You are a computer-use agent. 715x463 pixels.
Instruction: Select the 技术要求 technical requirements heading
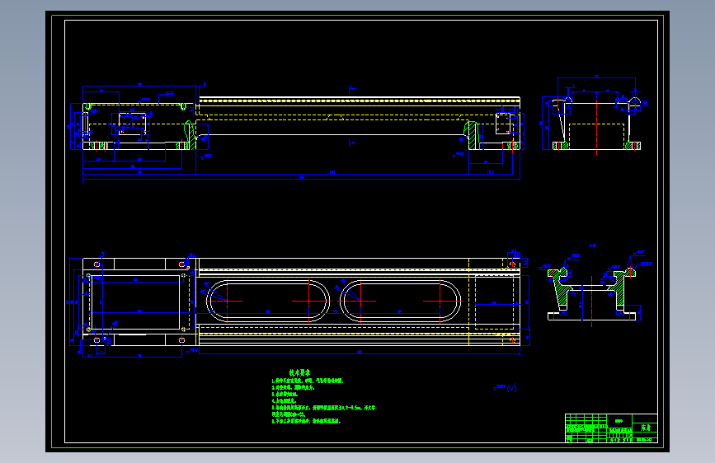[299, 372]
